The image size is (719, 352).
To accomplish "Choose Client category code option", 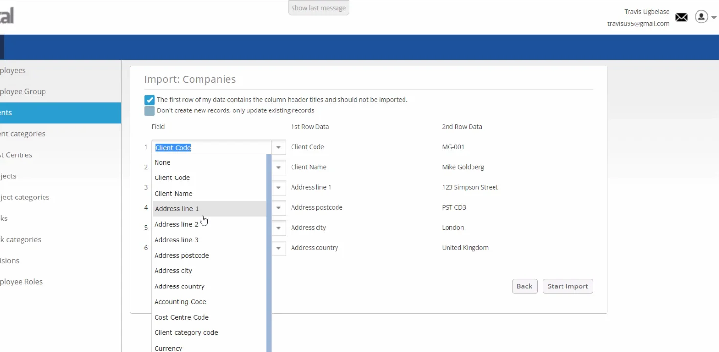I will pyautogui.click(x=209, y=333).
